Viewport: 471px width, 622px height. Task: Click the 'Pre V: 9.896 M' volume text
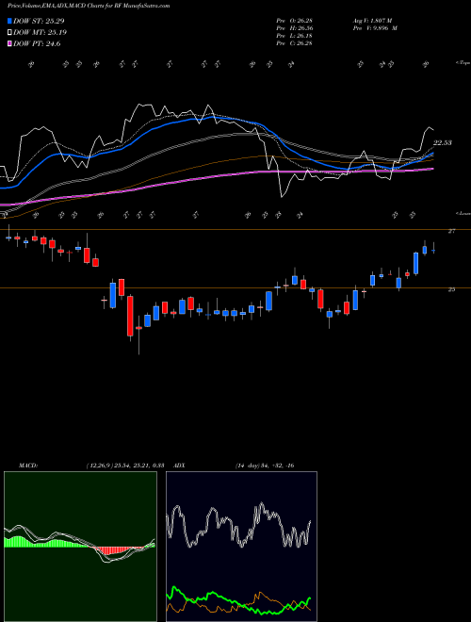375,28
